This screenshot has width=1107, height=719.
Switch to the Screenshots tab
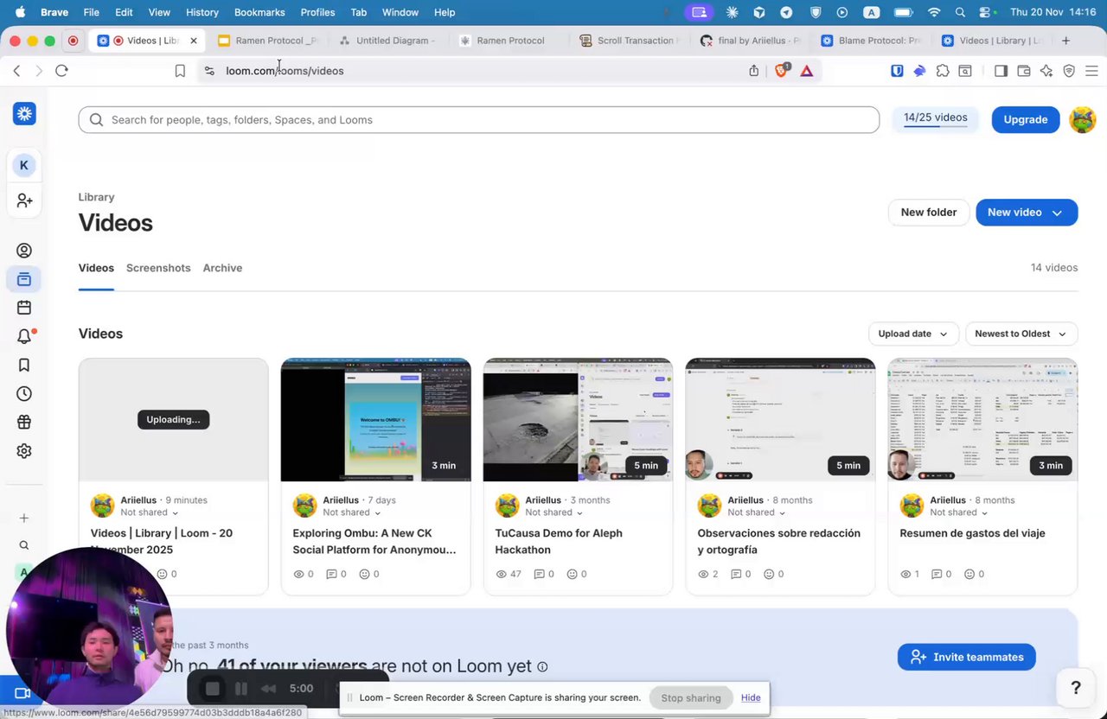coord(158,268)
